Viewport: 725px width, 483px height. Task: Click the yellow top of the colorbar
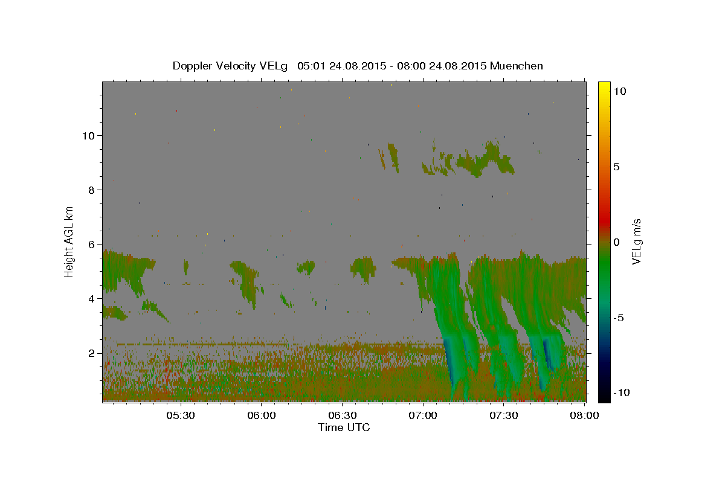coord(604,88)
